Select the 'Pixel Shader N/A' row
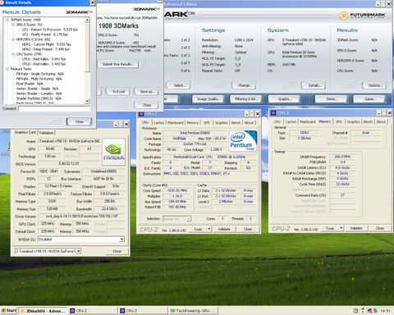Screen dimensions: 394x315 point(30,84)
